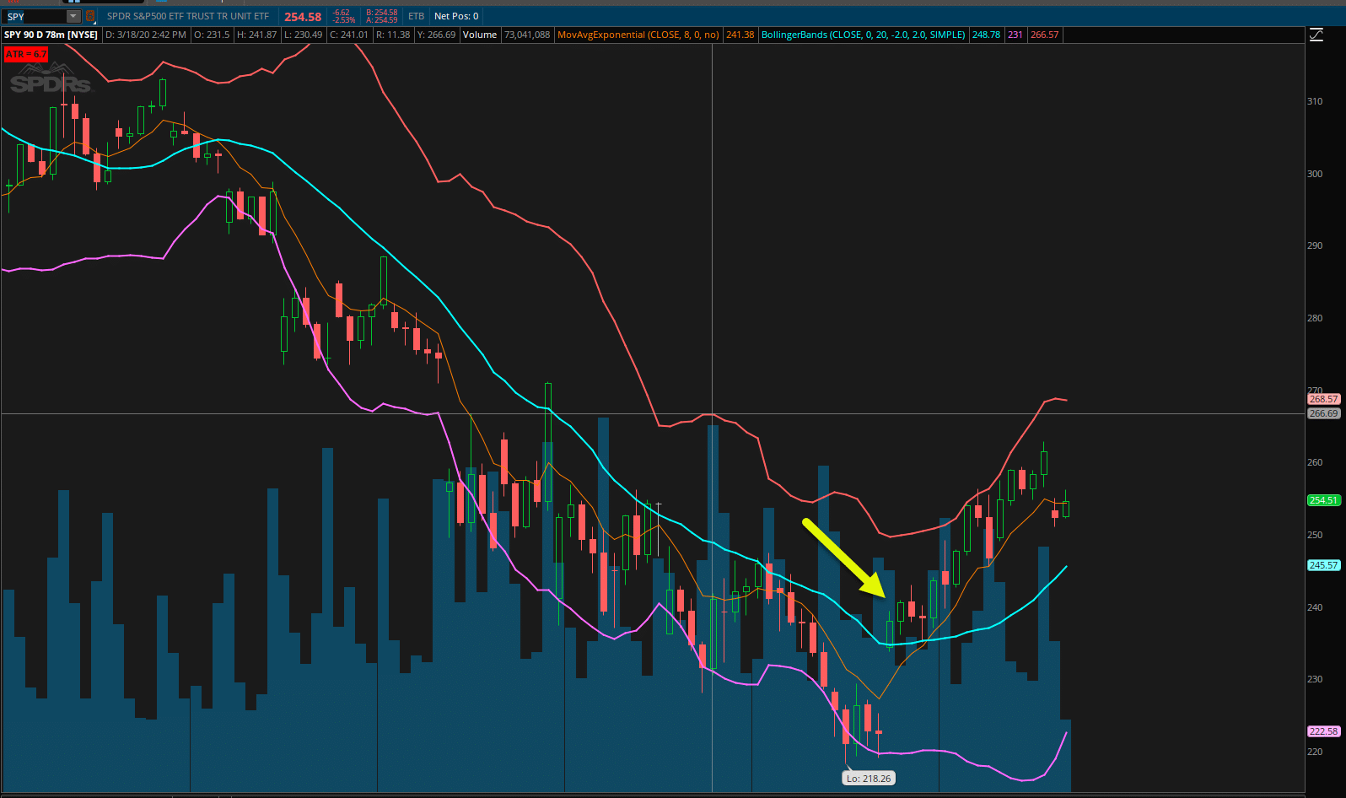Viewport: 1346px width, 798px height.
Task: Click the 268.57 upper band price tag
Action: coord(1323,399)
